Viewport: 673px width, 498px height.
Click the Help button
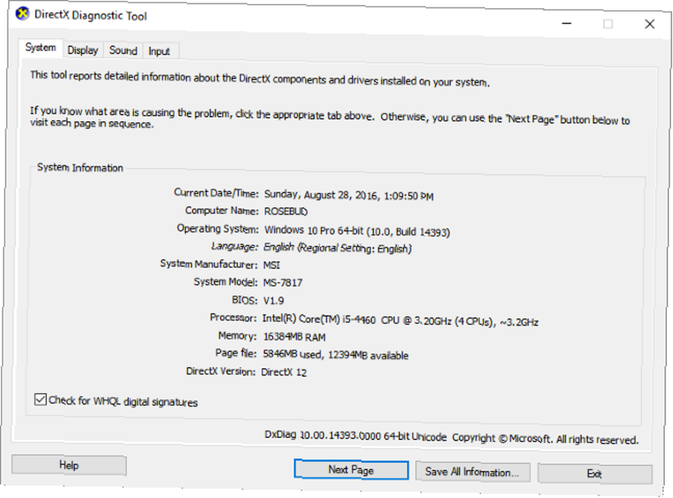(69, 466)
